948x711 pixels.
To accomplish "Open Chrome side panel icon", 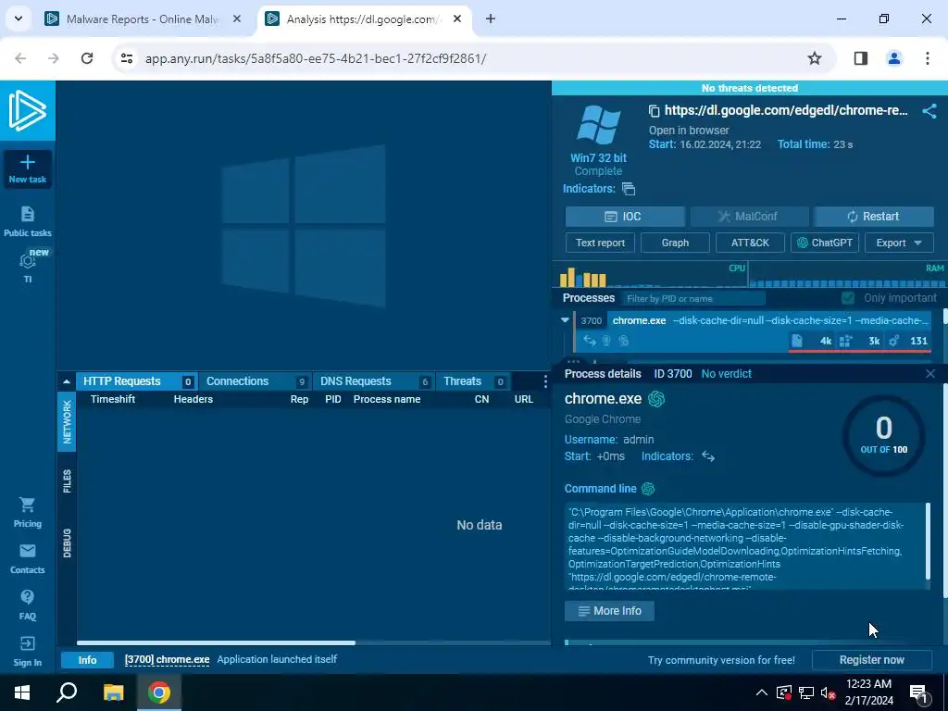I will pyautogui.click(x=860, y=58).
